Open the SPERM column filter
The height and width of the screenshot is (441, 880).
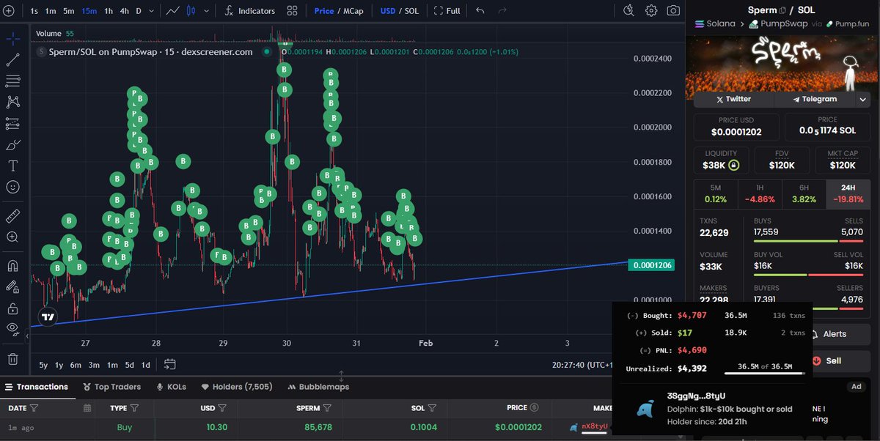click(328, 408)
